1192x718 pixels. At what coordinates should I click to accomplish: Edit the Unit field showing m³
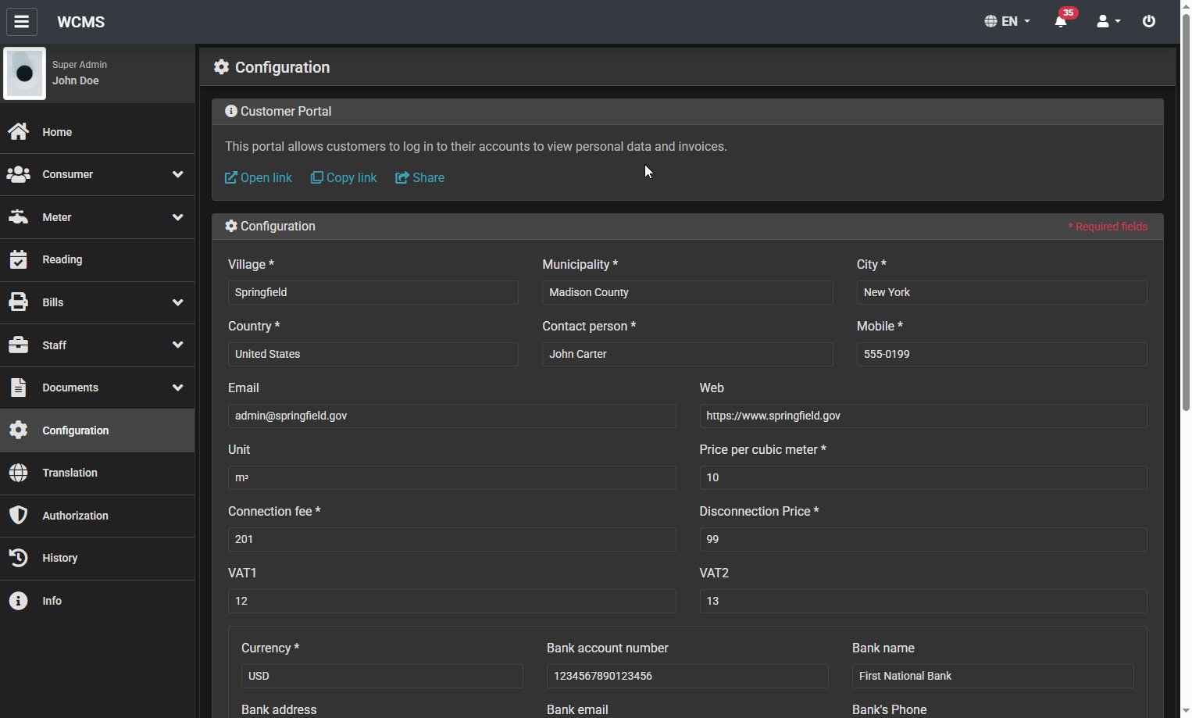452,477
